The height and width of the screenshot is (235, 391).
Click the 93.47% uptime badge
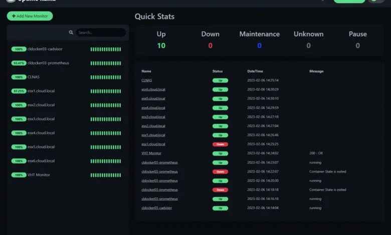19,63
